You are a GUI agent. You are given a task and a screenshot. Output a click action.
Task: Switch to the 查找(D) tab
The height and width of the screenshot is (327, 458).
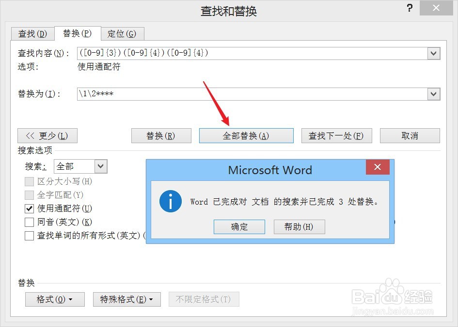click(x=33, y=34)
